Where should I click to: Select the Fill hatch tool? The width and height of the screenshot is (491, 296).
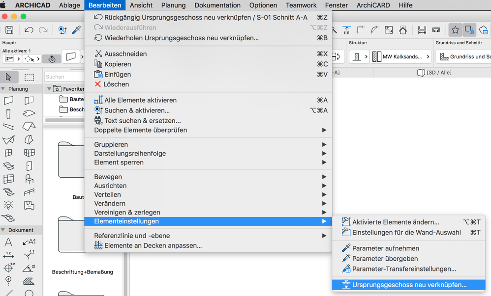click(x=29, y=281)
